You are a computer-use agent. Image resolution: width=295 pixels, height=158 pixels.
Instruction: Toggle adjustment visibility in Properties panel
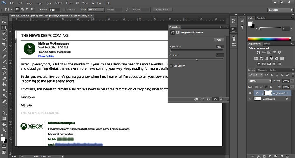[x=215, y=99]
